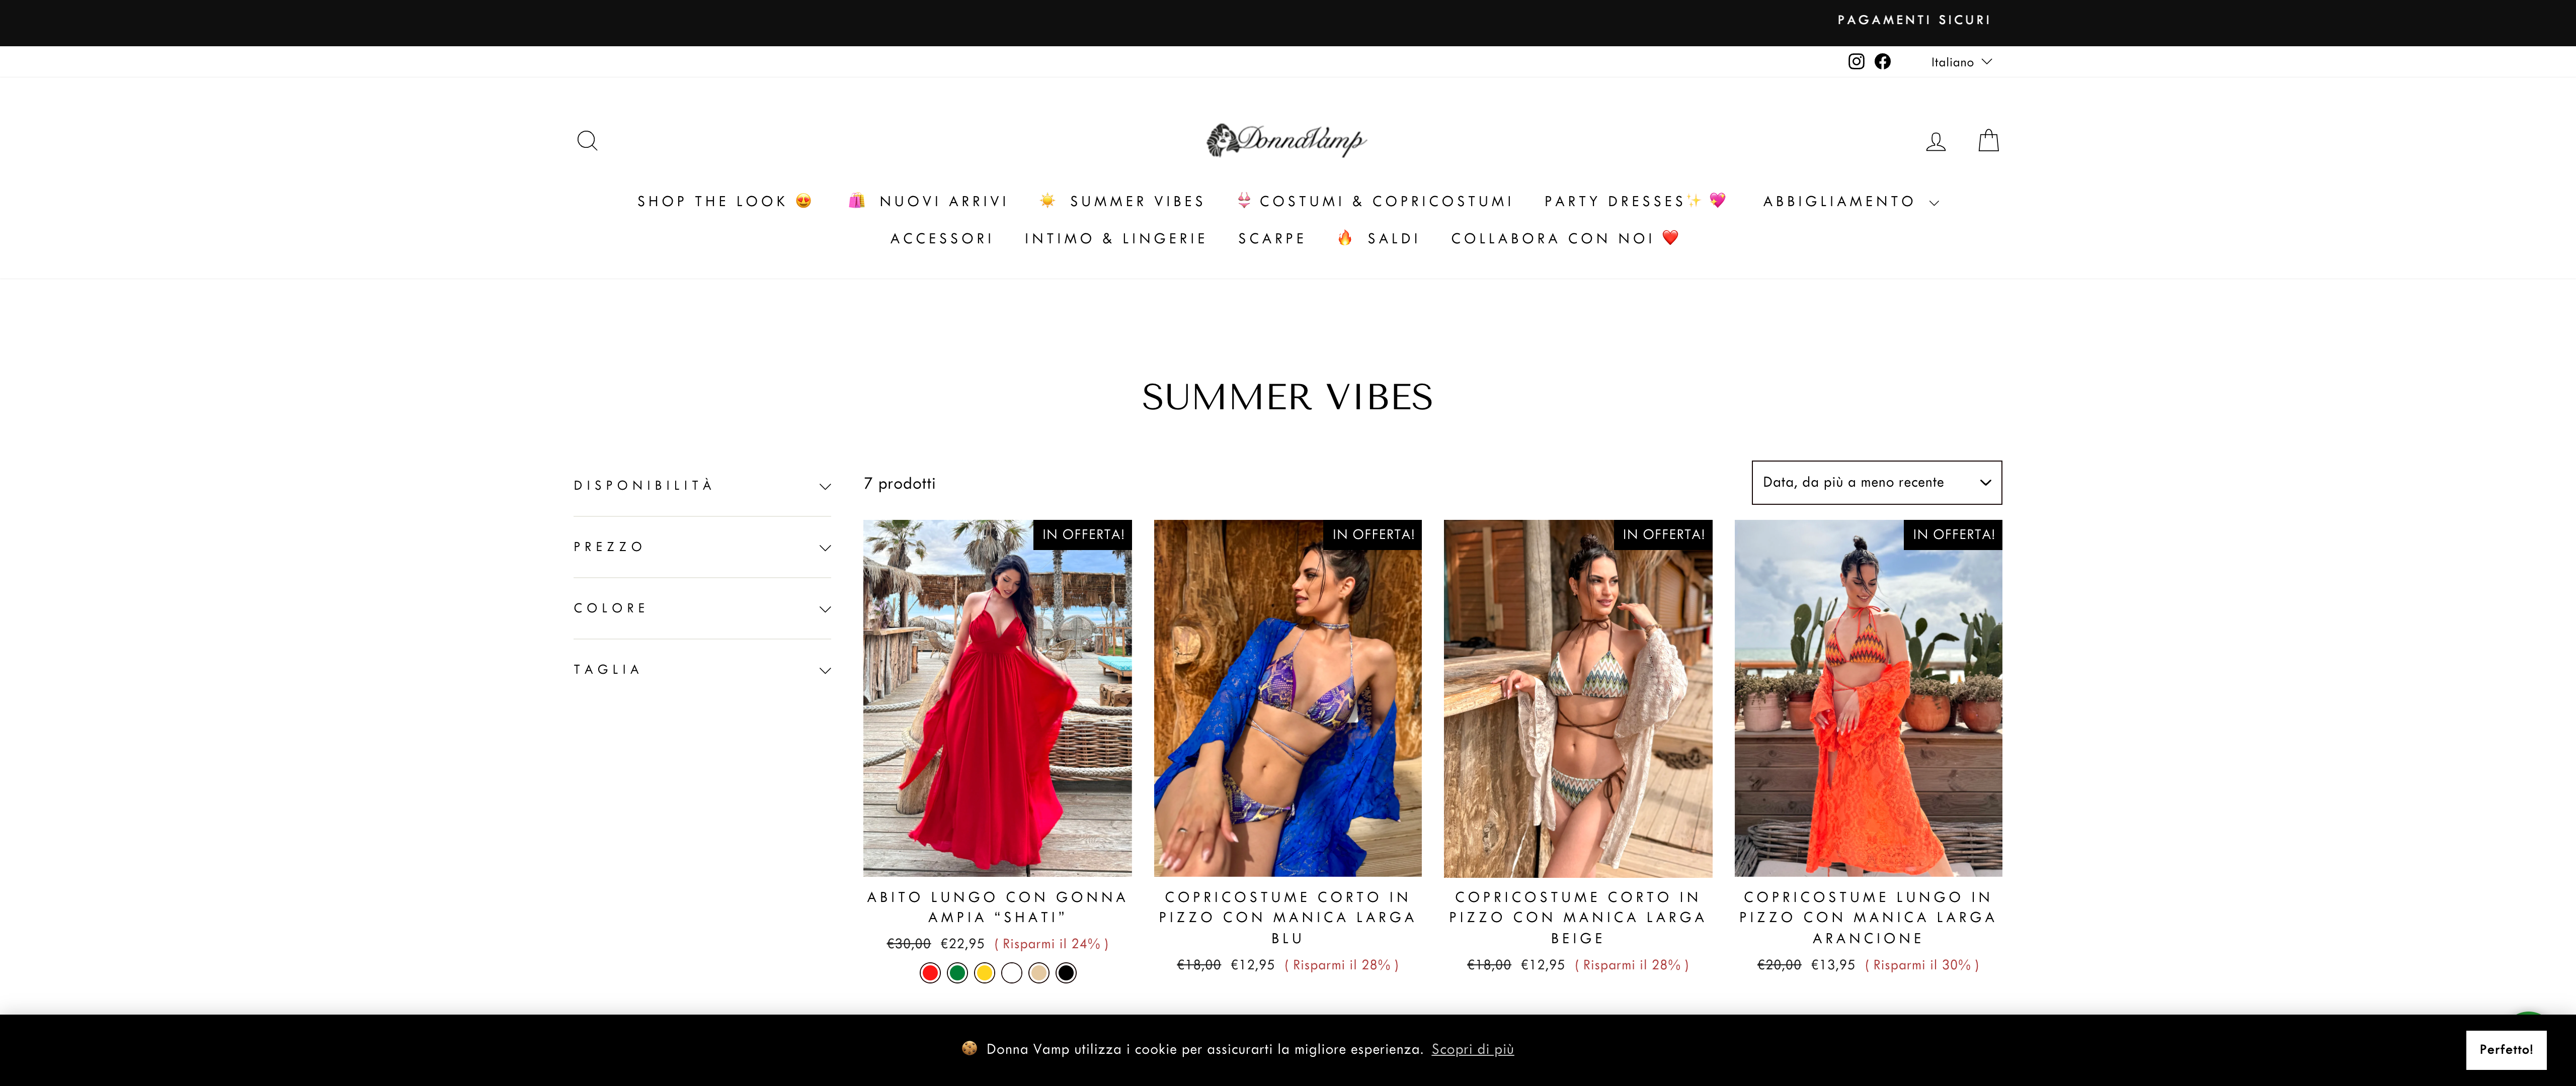Visit the Instagram page icon
This screenshot has width=2576, height=1086.
1856,62
